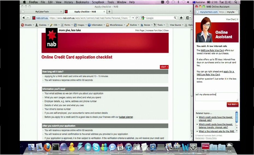254x155 pixels.
Task: Click into the assistant question text box
Action: [x=217, y=97]
